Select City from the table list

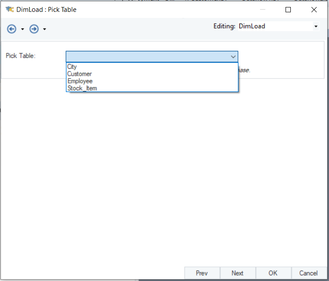[x=72, y=67]
